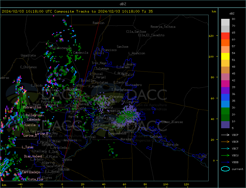Click the 'Reserva_Telteca' map label
This screenshot has height=188, width=246.
[x=163, y=27]
